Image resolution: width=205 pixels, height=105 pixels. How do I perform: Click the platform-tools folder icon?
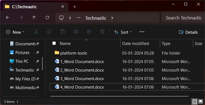click(57, 53)
